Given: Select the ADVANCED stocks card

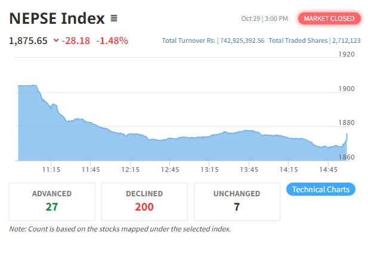Looking at the screenshot, I should (x=52, y=201).
